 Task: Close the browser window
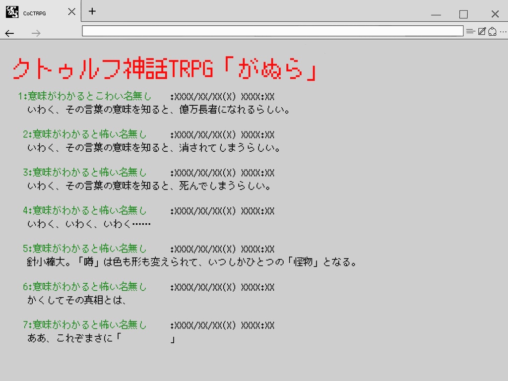click(x=495, y=14)
